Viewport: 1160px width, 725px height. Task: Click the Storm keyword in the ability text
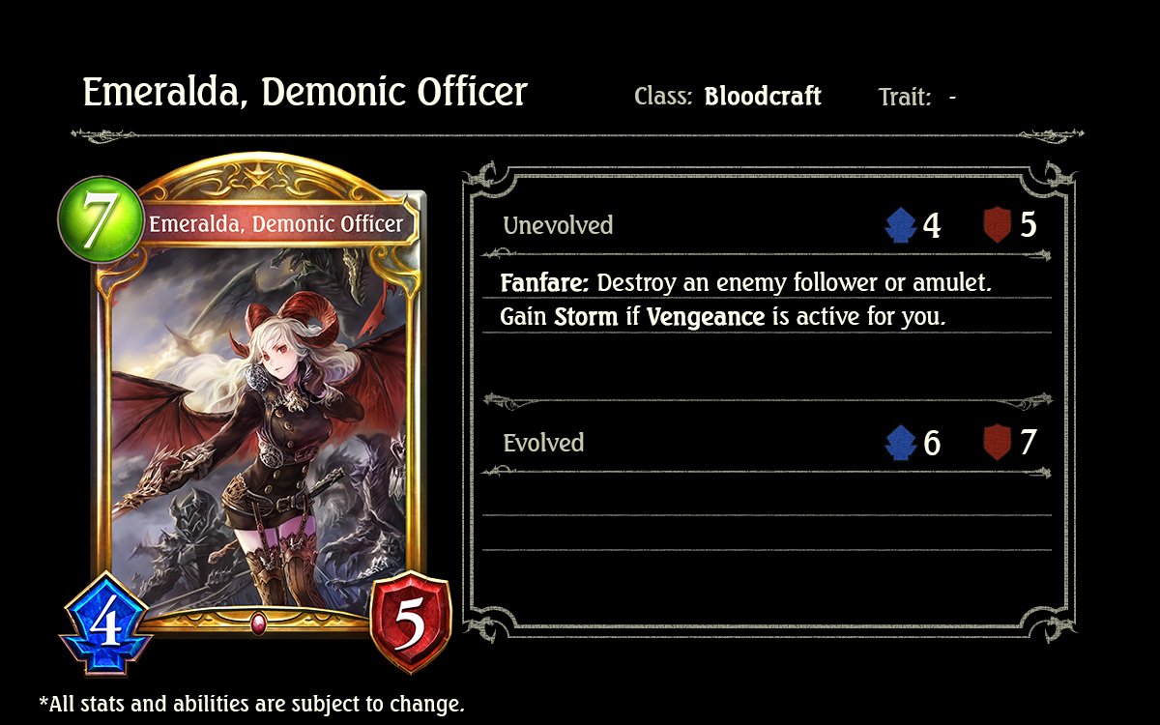point(586,317)
